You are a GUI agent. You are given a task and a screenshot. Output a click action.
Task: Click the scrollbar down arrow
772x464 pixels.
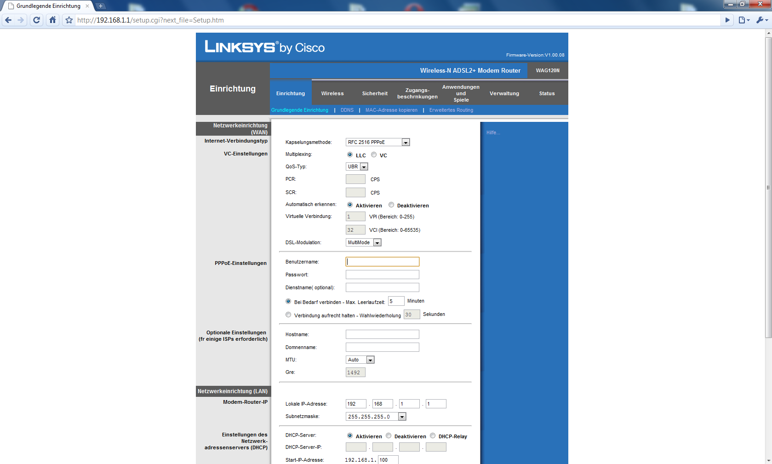pos(768,460)
